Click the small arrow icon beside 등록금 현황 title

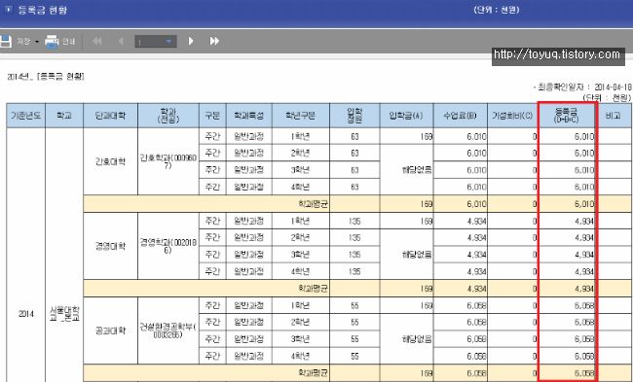tap(8, 10)
